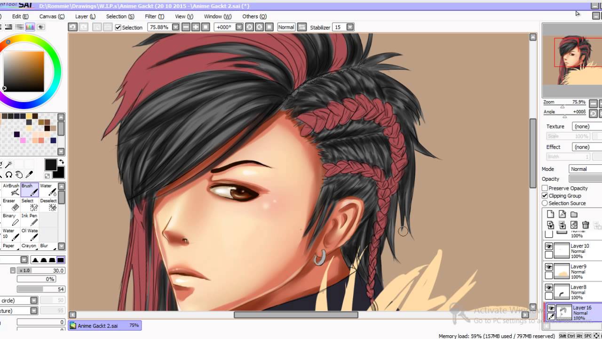
Task: Open the Selection menu
Action: 120,16
